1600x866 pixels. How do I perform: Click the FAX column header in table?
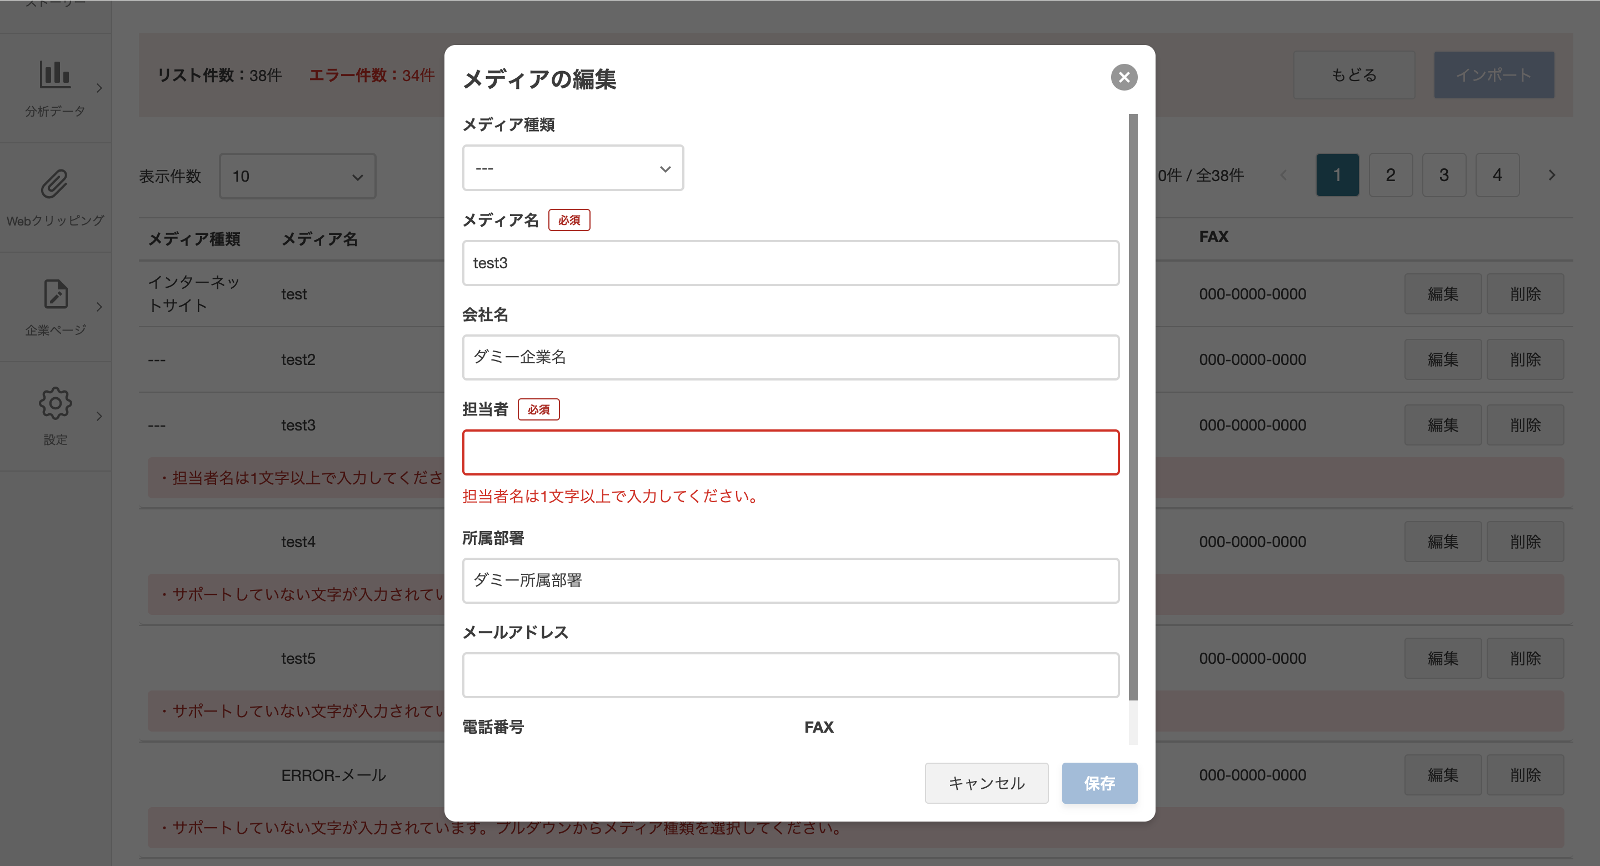(1213, 237)
